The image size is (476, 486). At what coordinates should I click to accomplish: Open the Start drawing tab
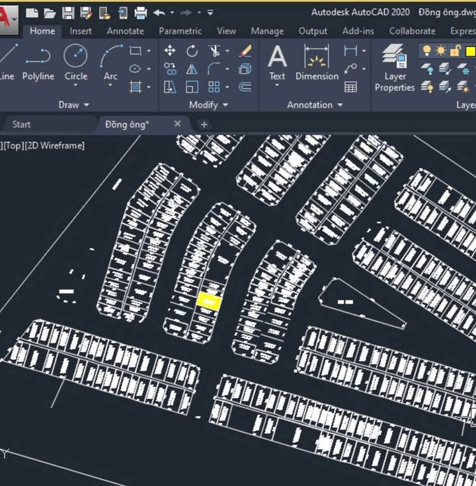[x=21, y=124]
